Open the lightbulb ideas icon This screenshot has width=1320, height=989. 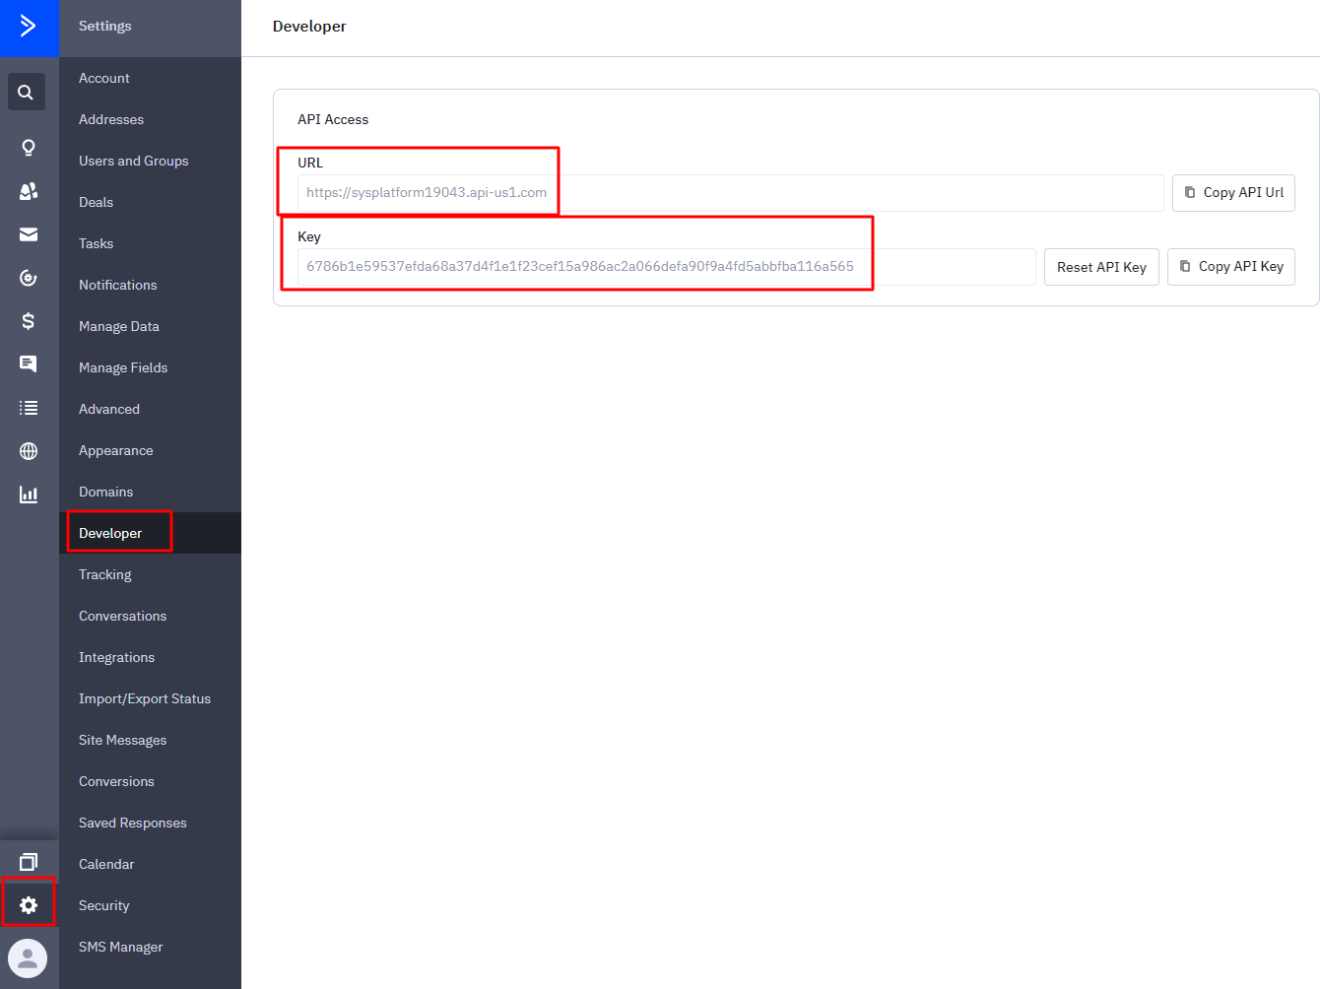pyautogui.click(x=29, y=148)
